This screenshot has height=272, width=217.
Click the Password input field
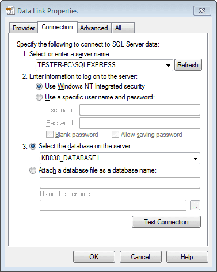[x=140, y=123]
